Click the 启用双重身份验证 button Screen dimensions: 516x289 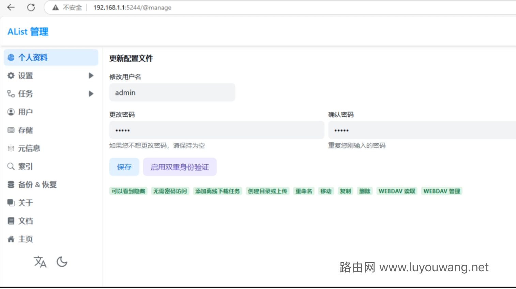[180, 167]
